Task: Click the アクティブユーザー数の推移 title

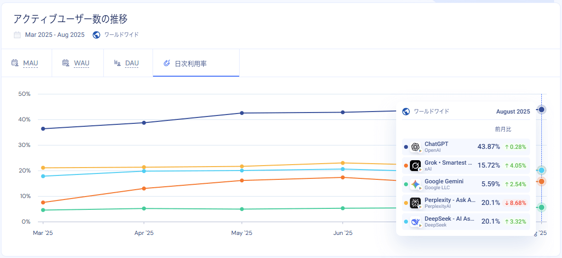Action: coord(70,19)
